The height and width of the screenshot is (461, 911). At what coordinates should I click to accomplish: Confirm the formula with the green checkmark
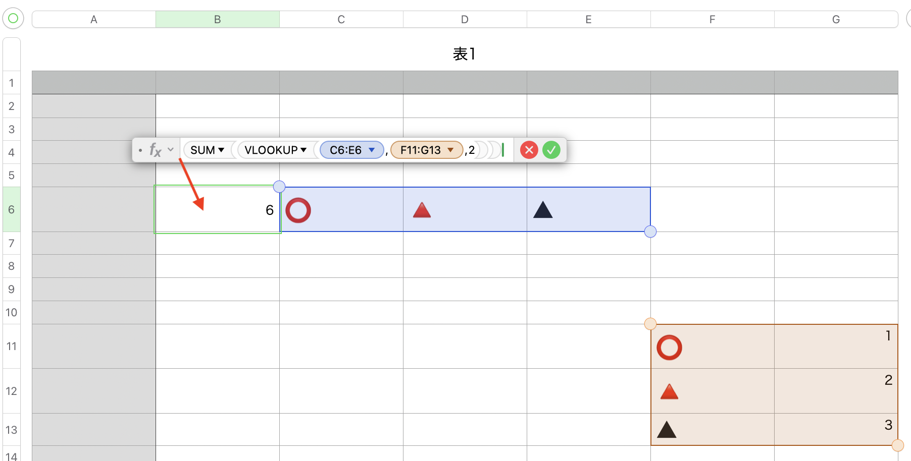click(551, 150)
